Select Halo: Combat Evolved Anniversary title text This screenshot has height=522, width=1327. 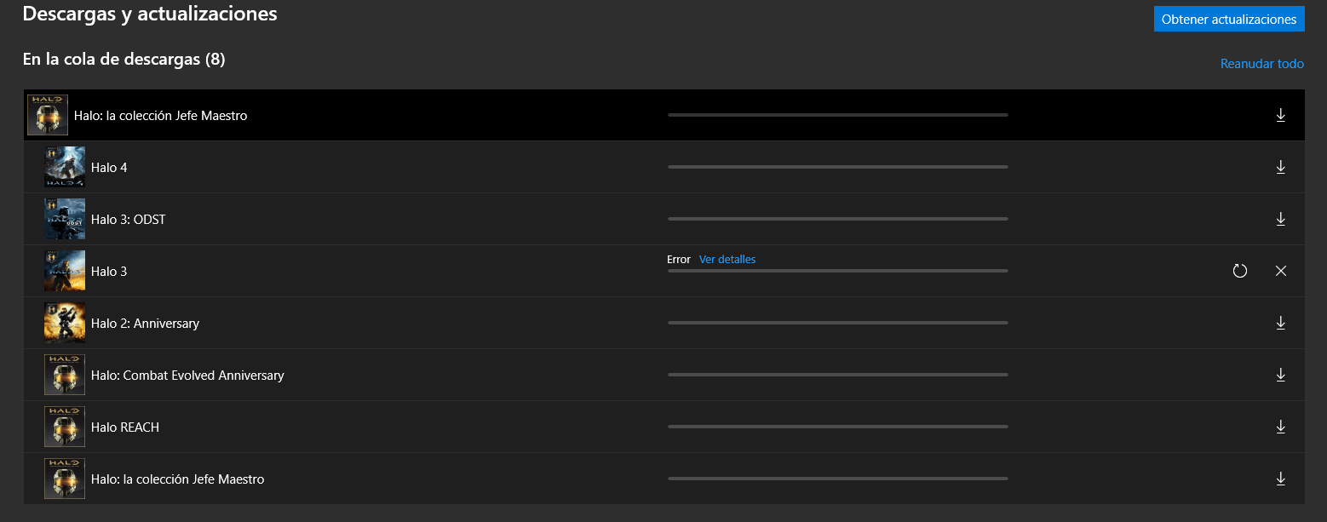coord(187,376)
